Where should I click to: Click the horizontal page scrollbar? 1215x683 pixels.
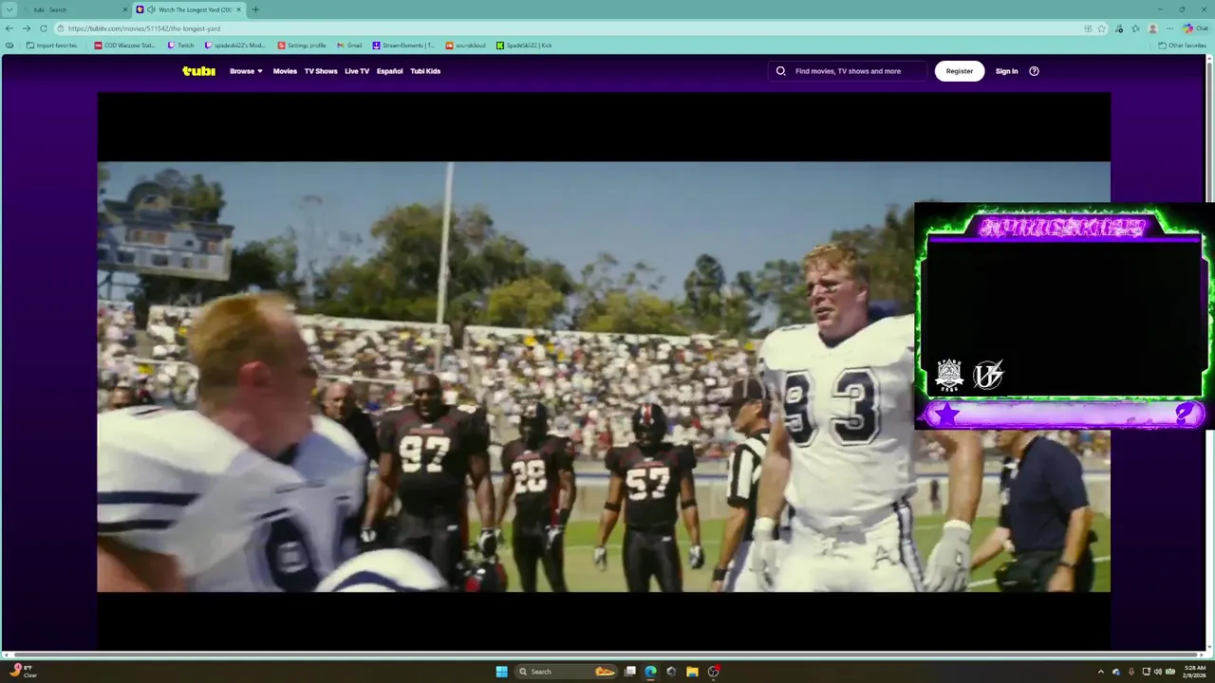(x=607, y=654)
